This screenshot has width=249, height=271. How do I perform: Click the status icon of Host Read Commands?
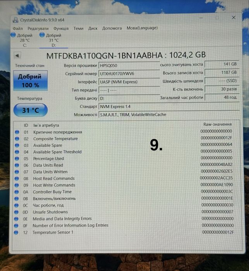click(x=17, y=179)
